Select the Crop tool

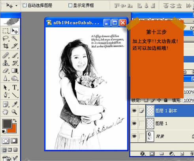(x=6, y=46)
